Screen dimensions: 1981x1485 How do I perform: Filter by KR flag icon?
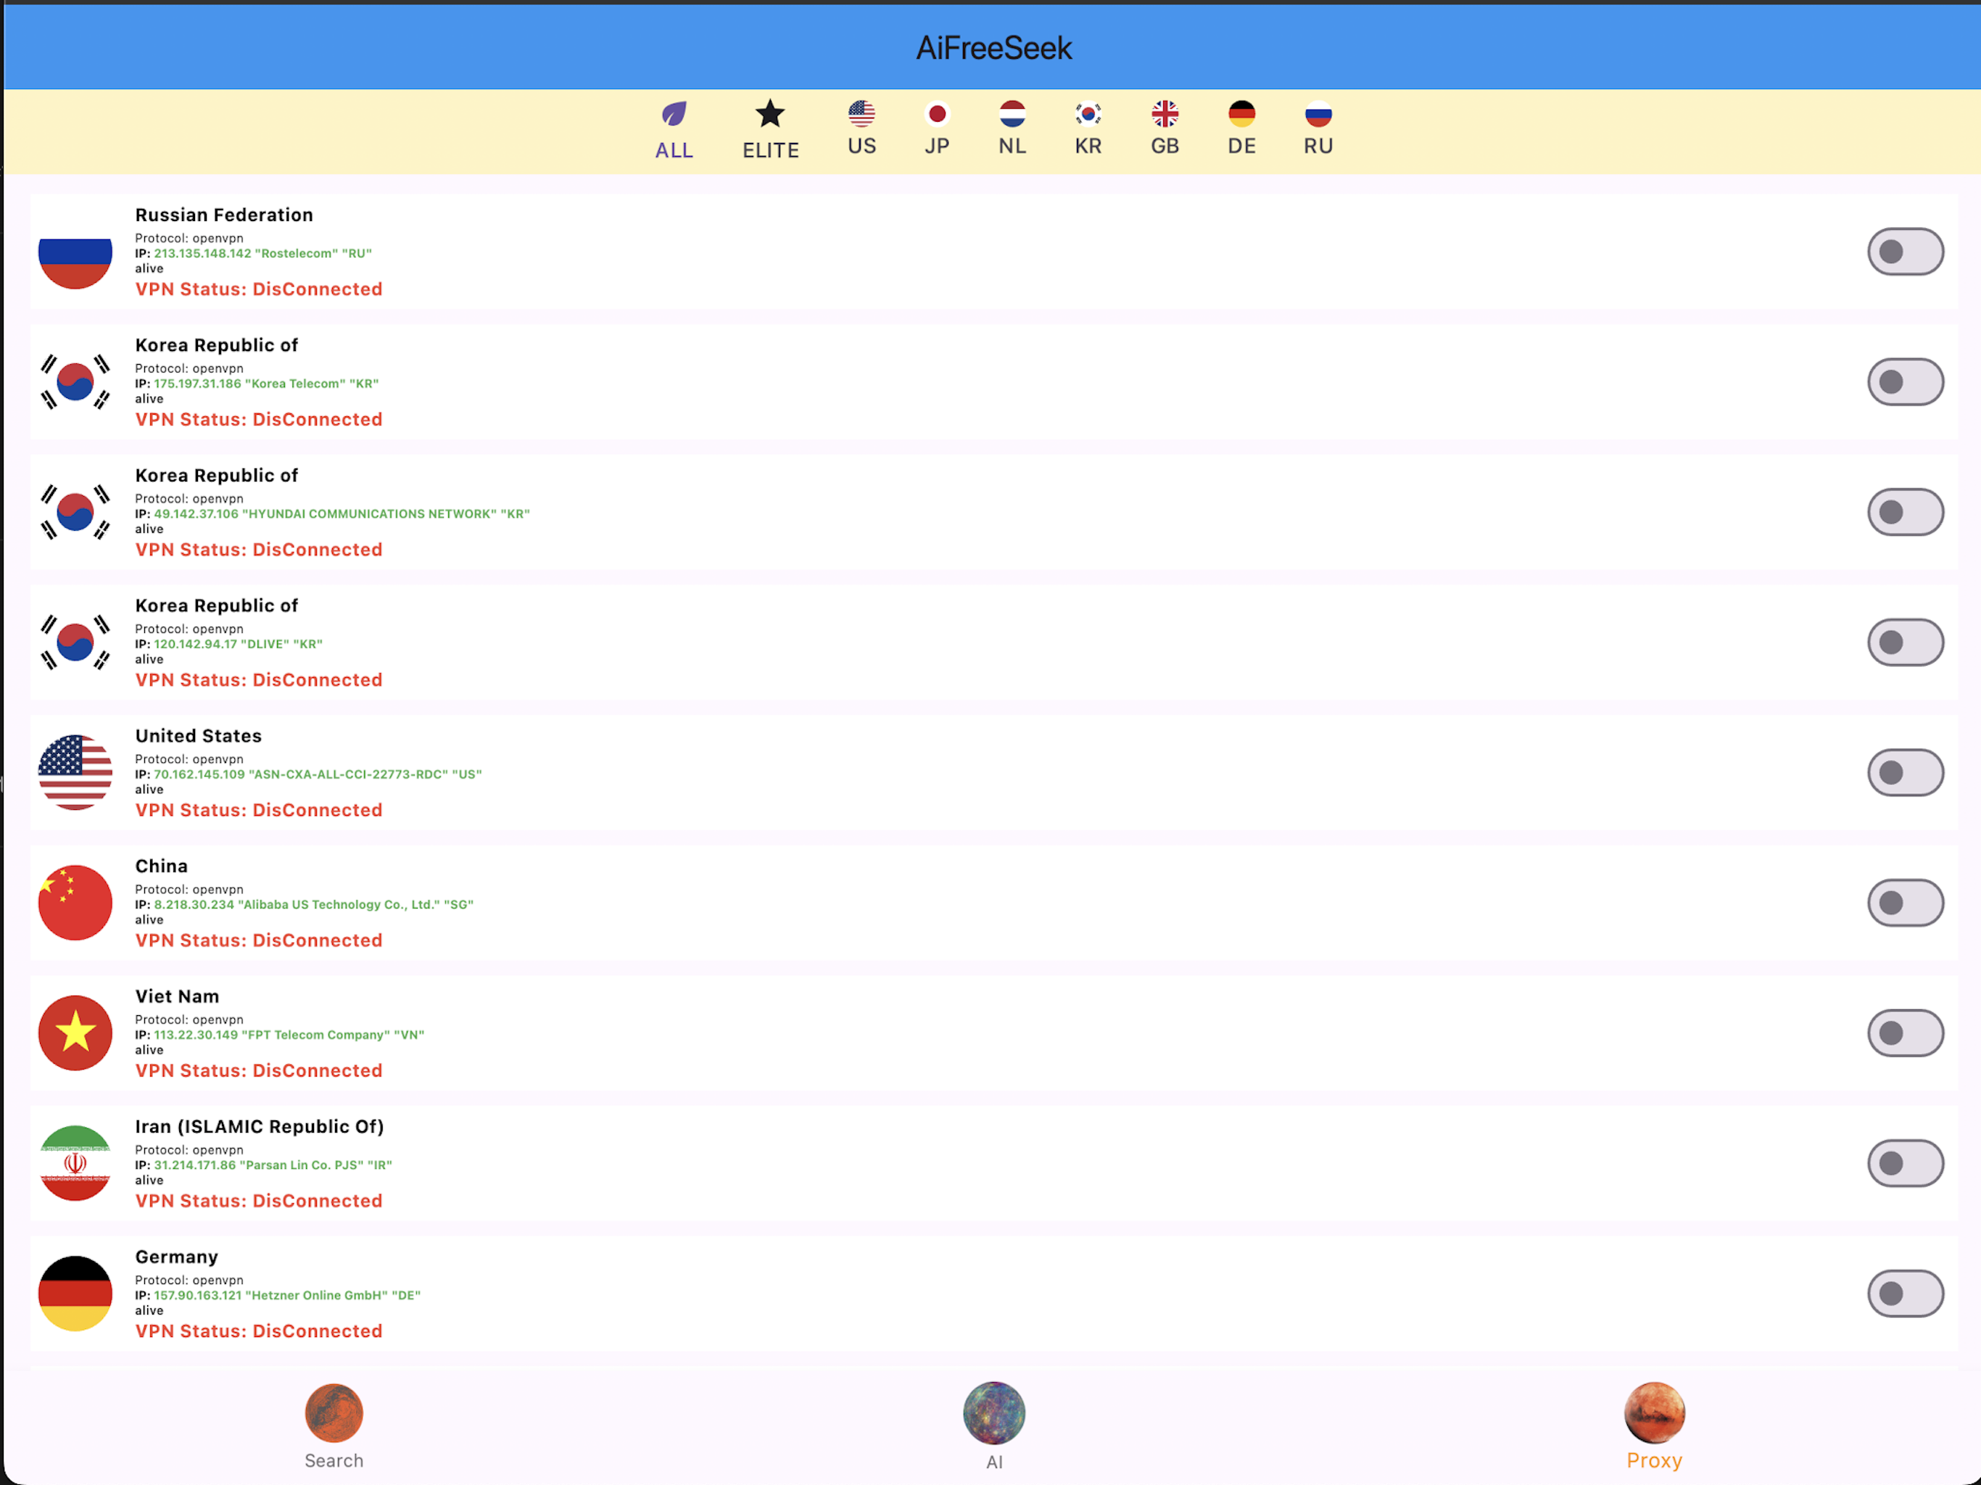[1088, 114]
